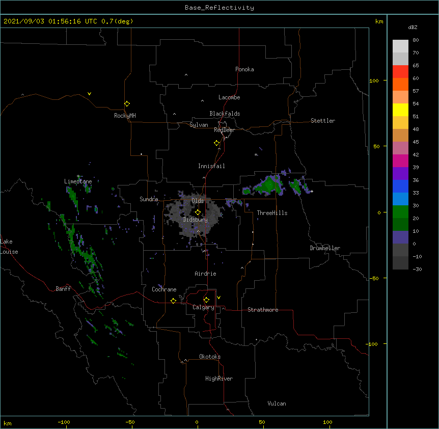Click the Cochrane city label

[x=164, y=289]
